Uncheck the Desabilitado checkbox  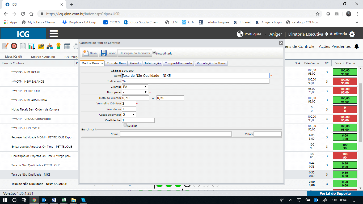154,53
